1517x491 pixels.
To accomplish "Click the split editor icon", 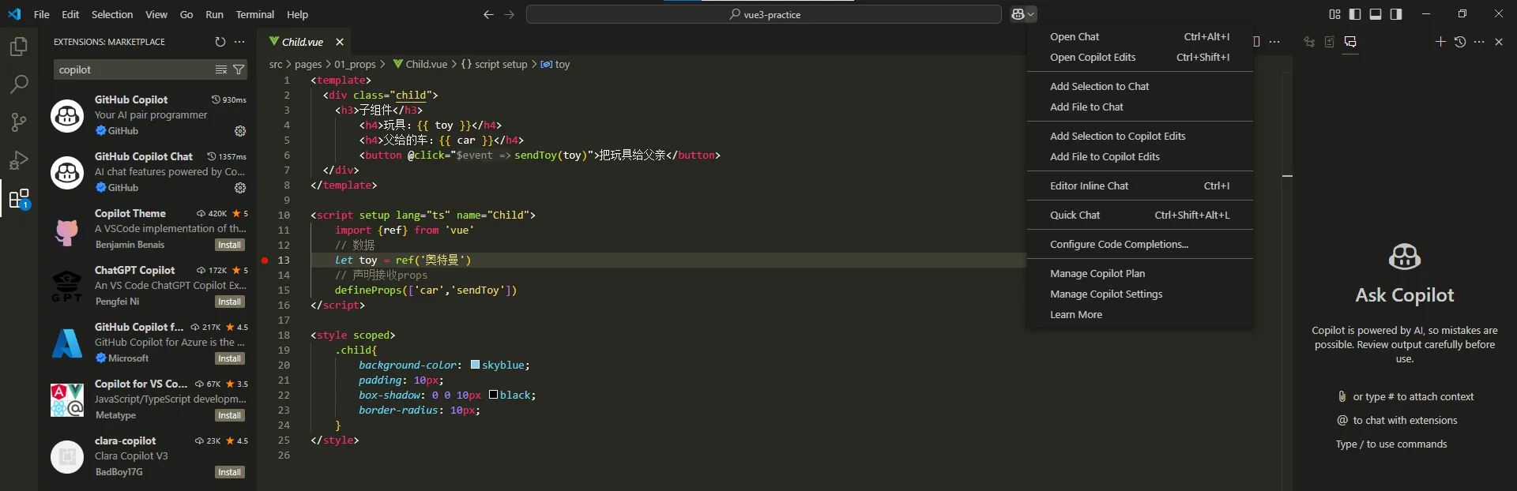I will click(1256, 42).
